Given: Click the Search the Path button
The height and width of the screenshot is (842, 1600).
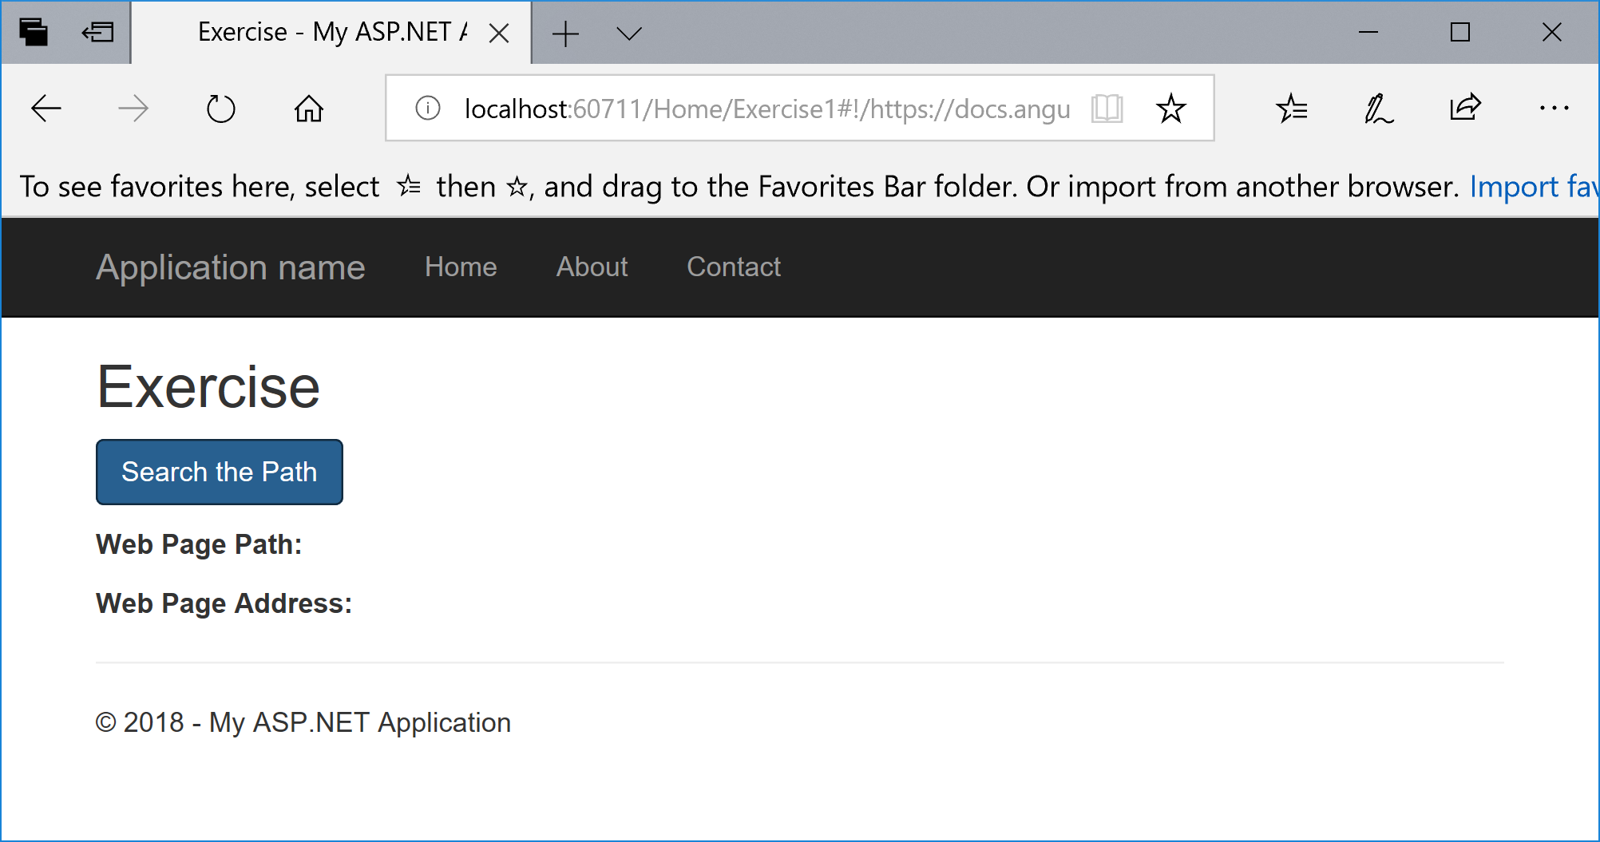Looking at the screenshot, I should coord(220,472).
